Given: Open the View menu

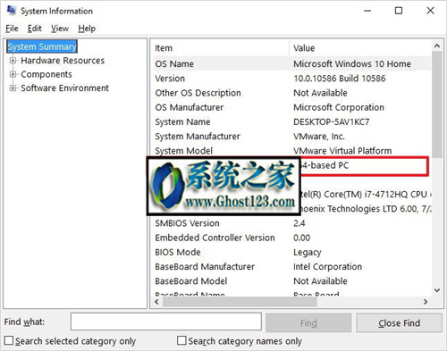Looking at the screenshot, I should [60, 29].
